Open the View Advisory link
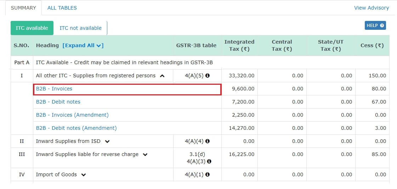 click(x=371, y=8)
